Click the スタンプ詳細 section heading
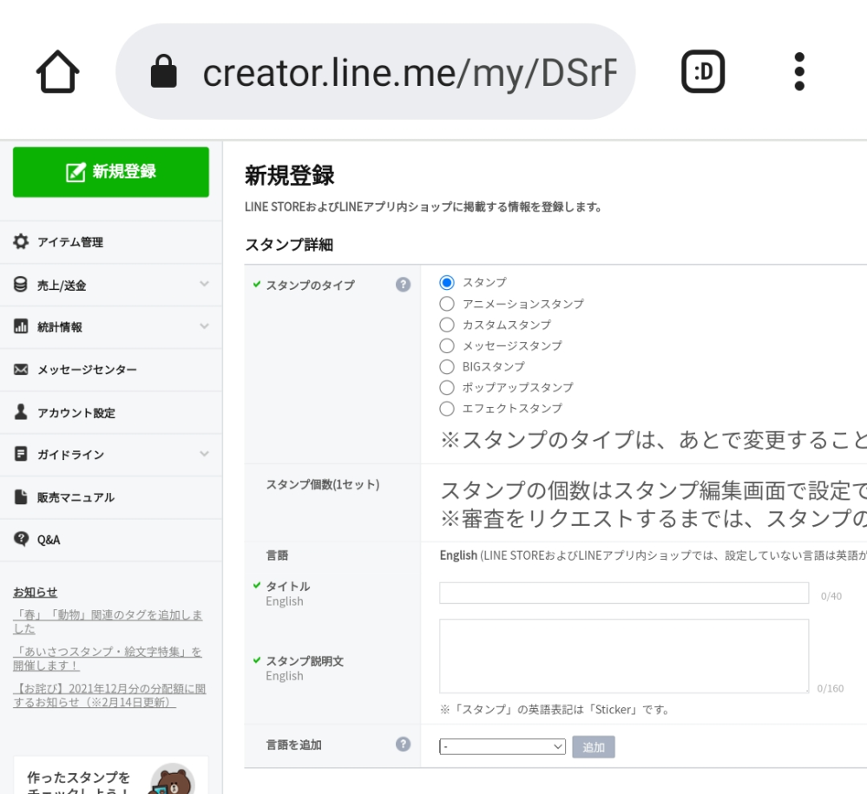 (289, 245)
